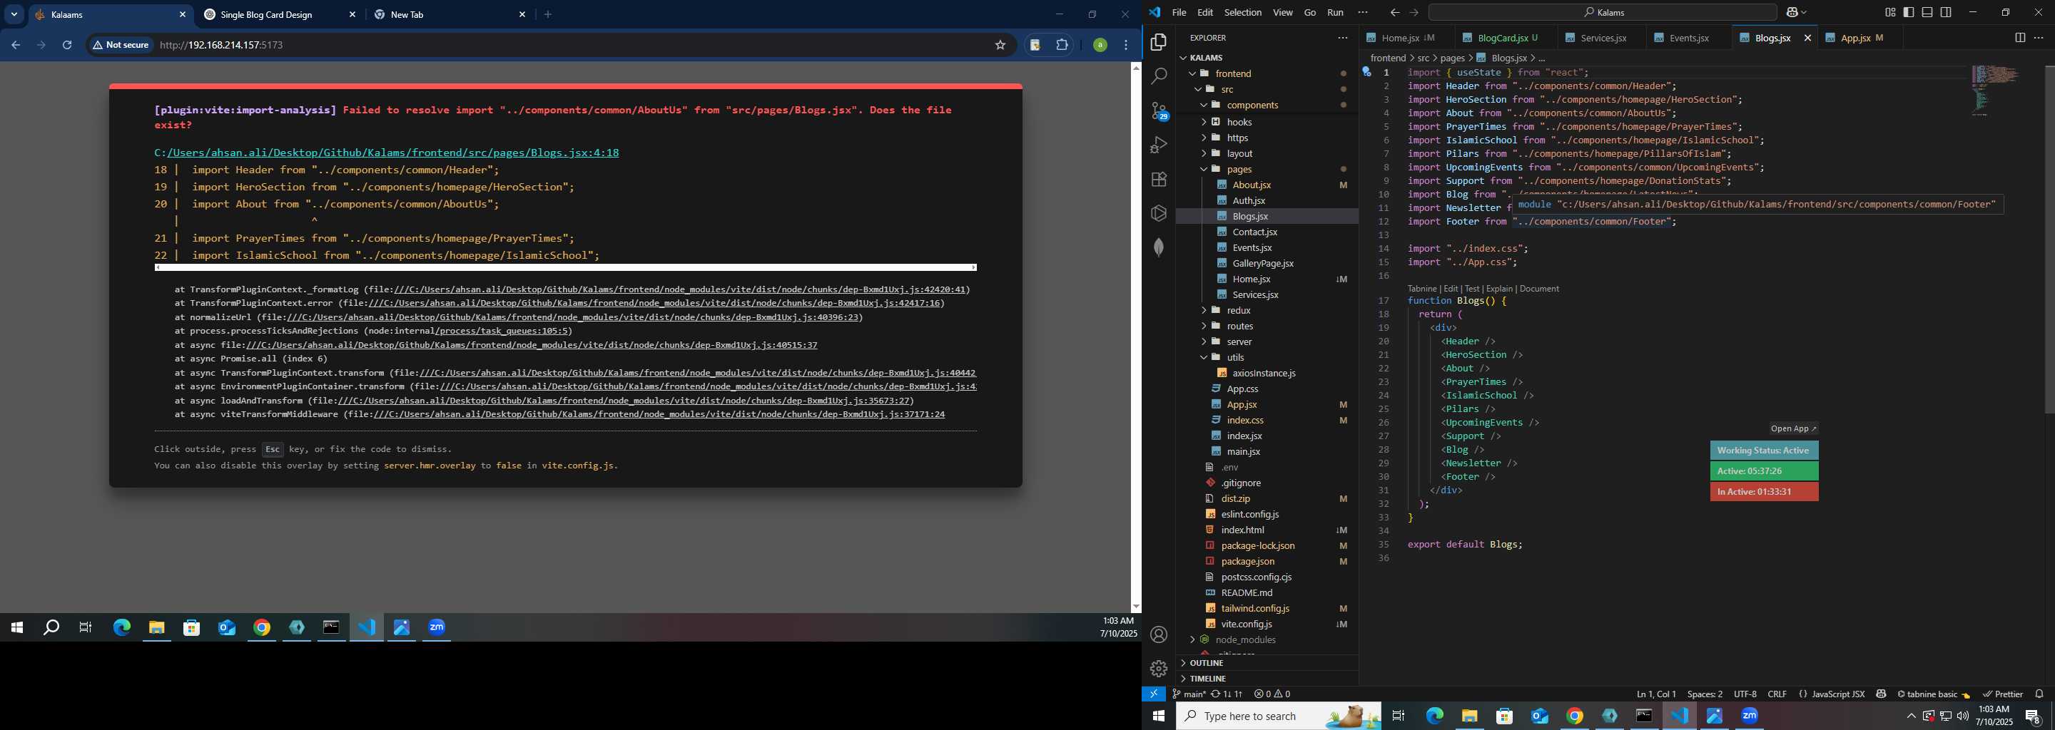Bookmark this page with Chrome star icon
This screenshot has width=2055, height=730.
pyautogui.click(x=1000, y=46)
